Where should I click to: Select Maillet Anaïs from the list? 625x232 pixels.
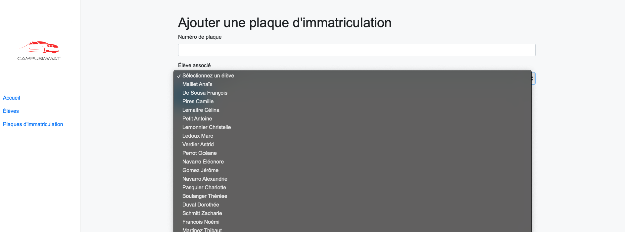353,84
